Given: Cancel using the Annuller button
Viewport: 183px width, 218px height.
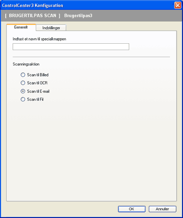Looking at the screenshot, I should tap(163, 209).
